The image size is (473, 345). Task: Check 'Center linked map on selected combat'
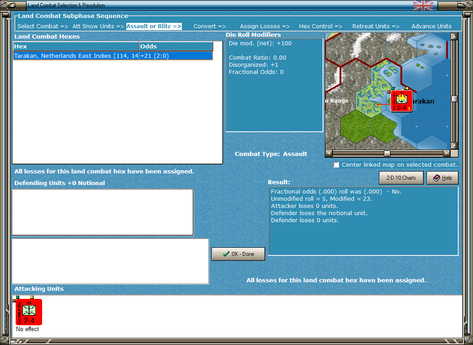click(x=336, y=165)
